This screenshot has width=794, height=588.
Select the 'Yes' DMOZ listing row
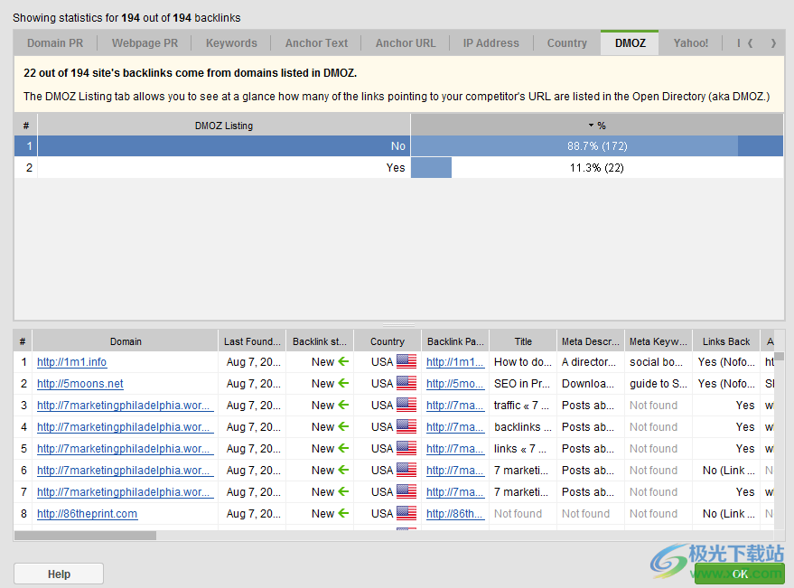(x=398, y=168)
